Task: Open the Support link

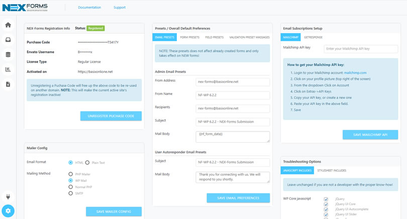Action: [x=120, y=7]
